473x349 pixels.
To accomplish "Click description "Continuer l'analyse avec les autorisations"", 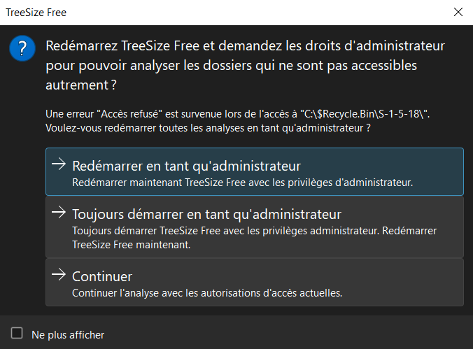I will point(207,293).
